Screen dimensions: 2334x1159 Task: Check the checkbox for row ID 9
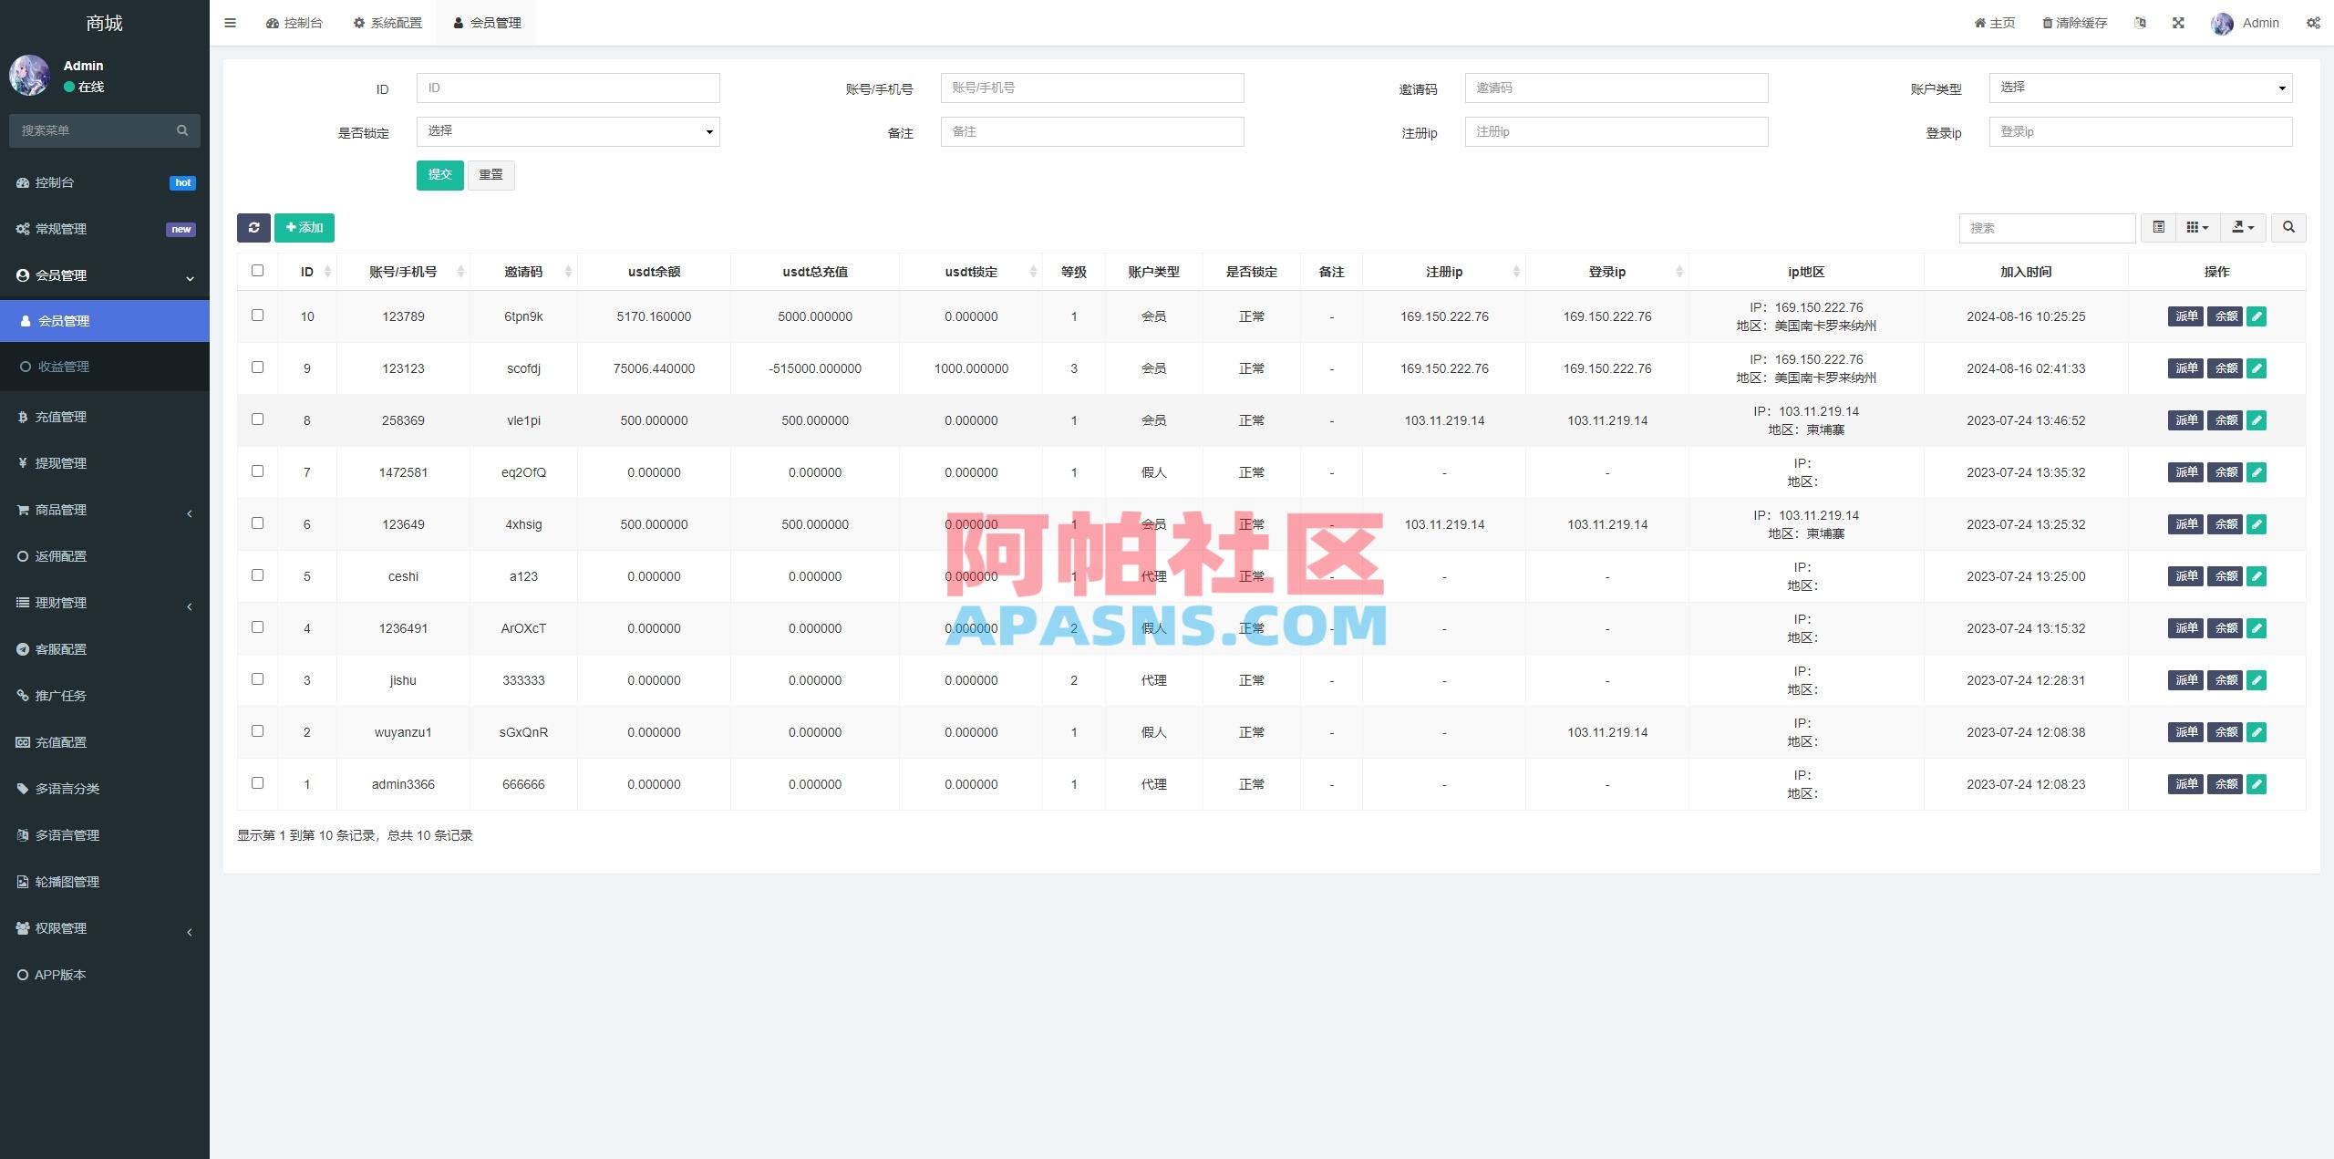[258, 367]
